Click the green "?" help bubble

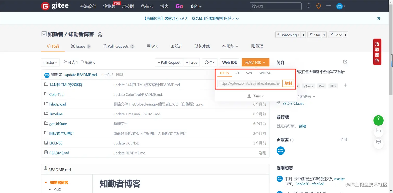(x=378, y=120)
